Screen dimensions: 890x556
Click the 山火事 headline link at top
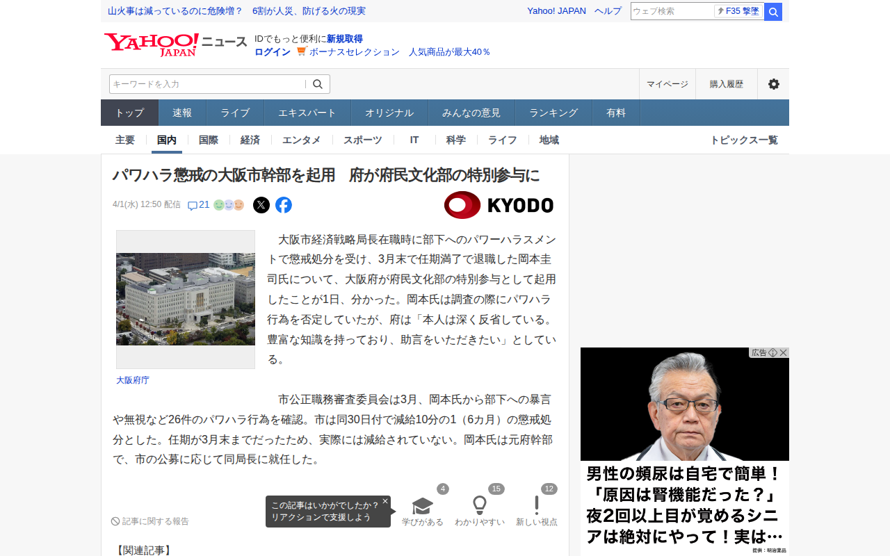click(x=236, y=11)
